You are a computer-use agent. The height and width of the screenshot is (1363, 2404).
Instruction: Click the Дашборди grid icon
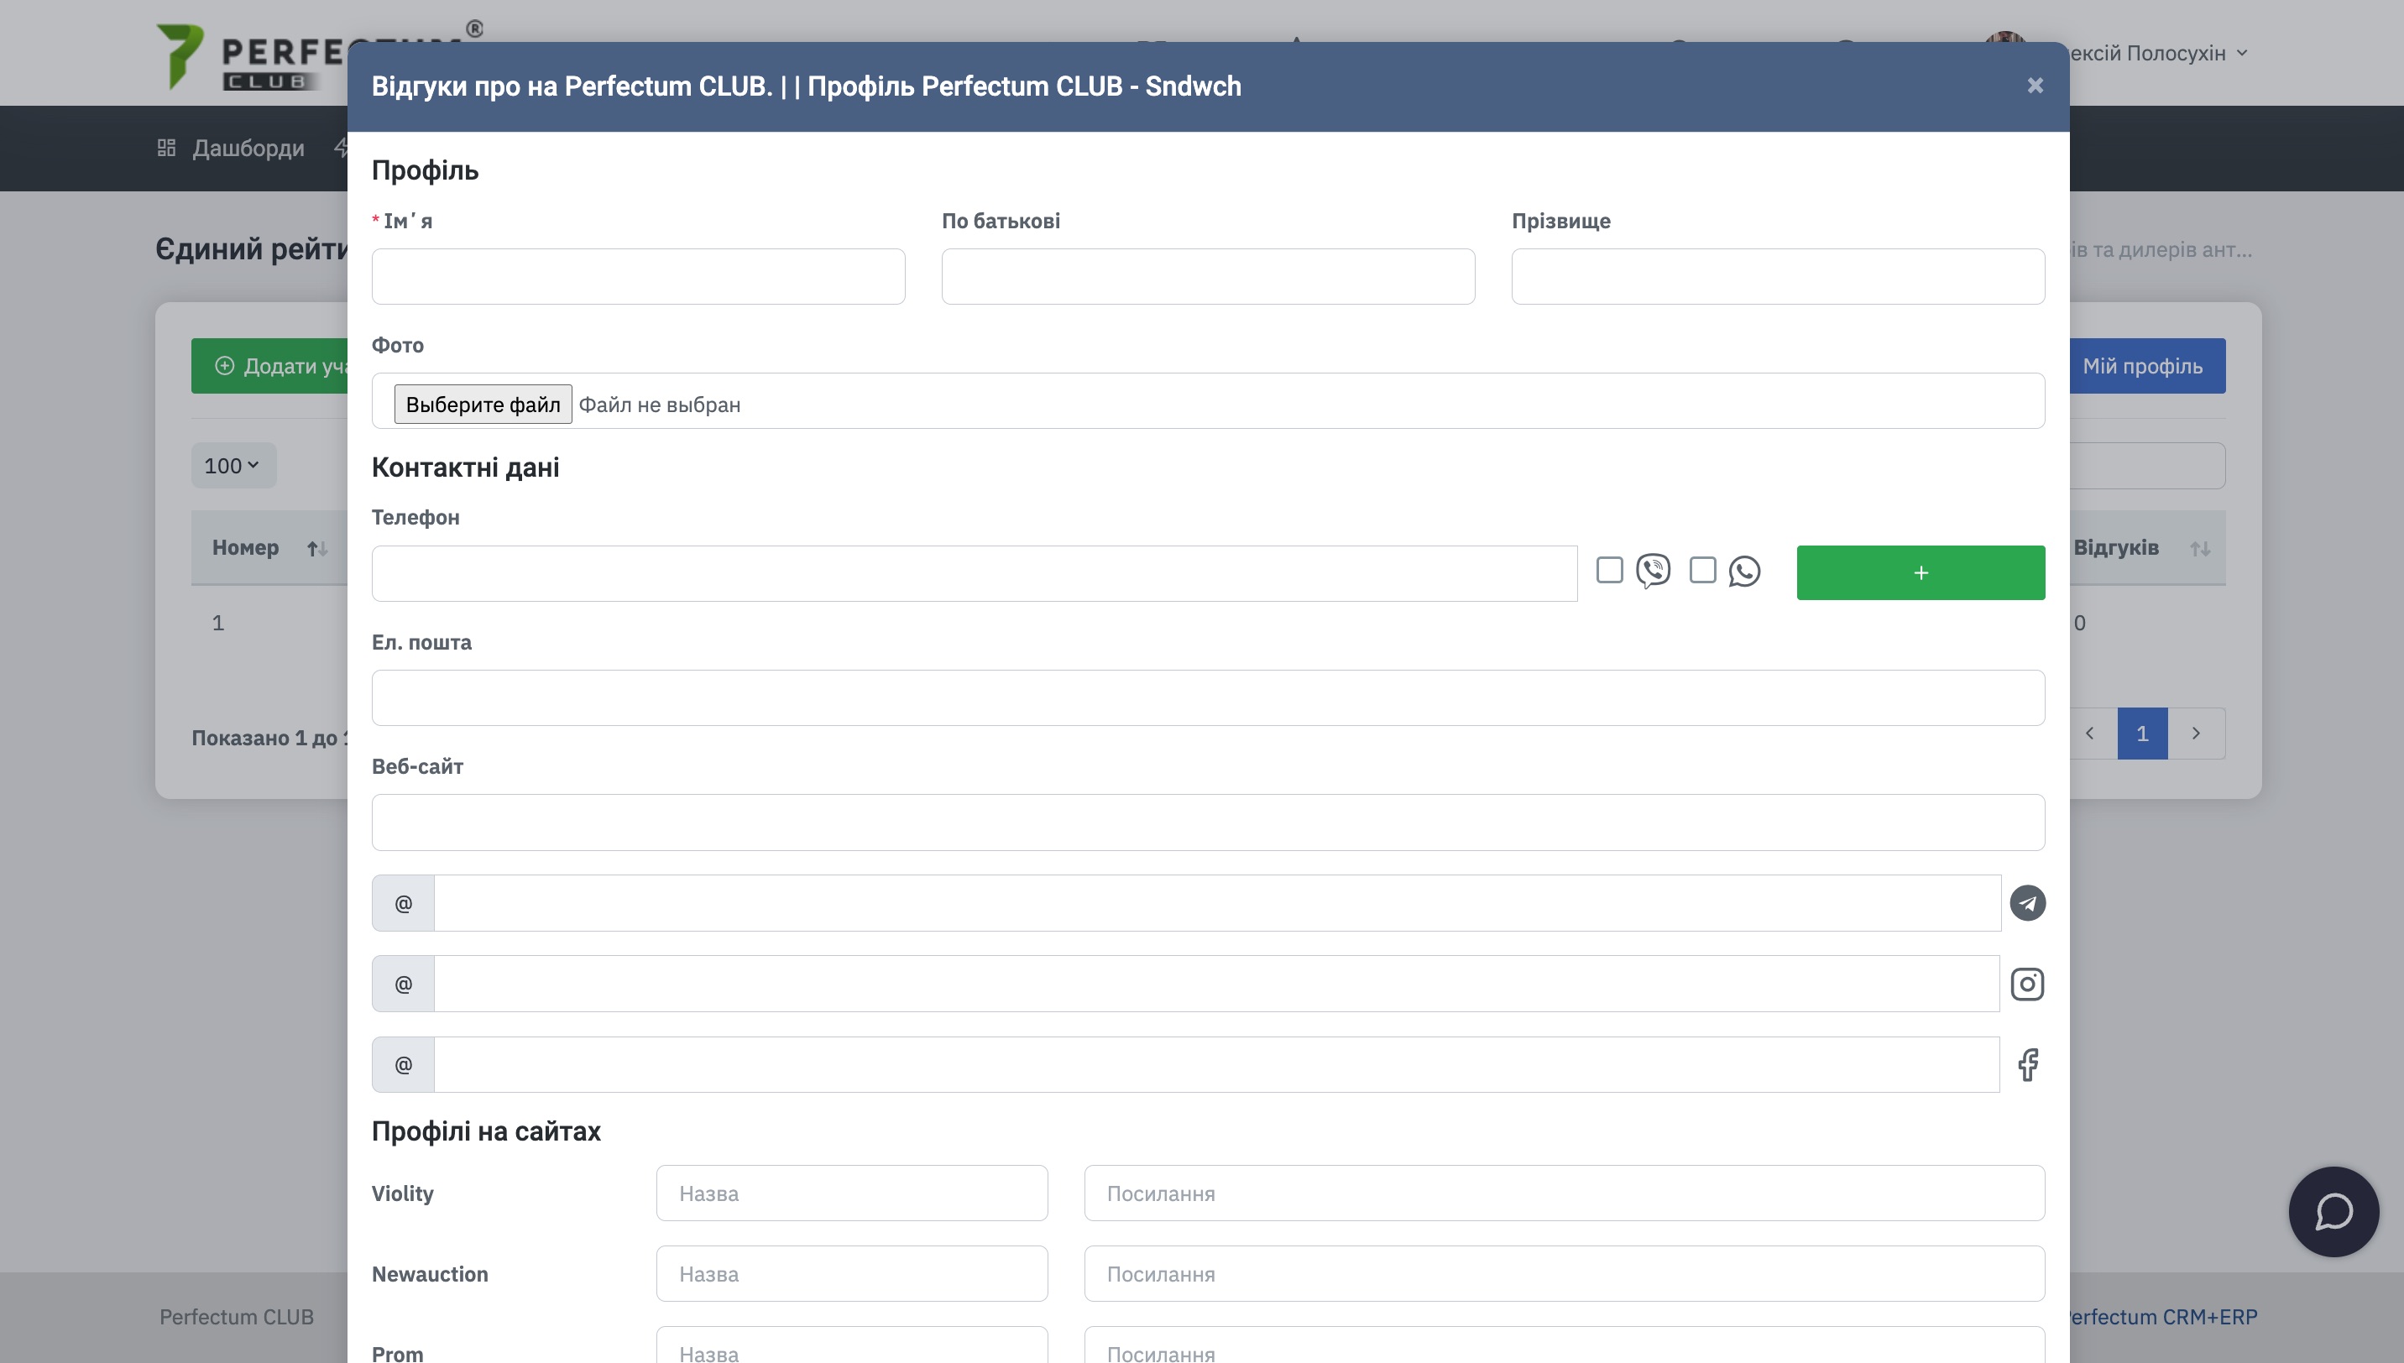tap(167, 148)
